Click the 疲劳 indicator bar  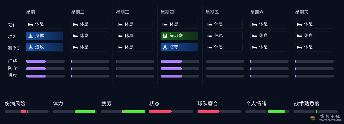point(123,112)
